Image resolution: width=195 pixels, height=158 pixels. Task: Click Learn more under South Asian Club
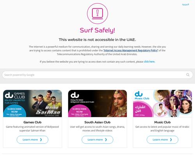click(x=97, y=140)
